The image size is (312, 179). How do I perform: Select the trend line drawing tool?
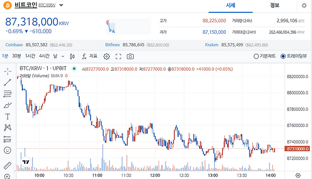8,82
